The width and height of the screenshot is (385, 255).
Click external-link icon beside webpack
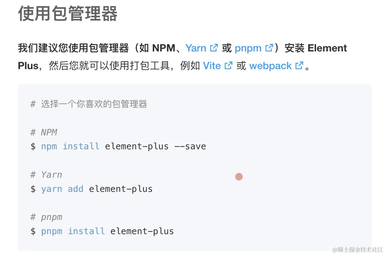click(x=299, y=66)
